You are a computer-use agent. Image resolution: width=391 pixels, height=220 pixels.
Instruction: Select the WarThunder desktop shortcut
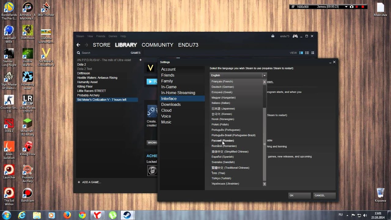click(x=46, y=9)
